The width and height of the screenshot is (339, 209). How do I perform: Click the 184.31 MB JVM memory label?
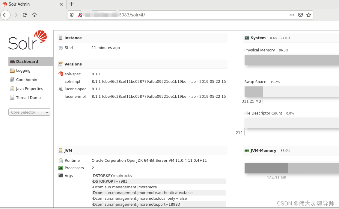pos(277,178)
